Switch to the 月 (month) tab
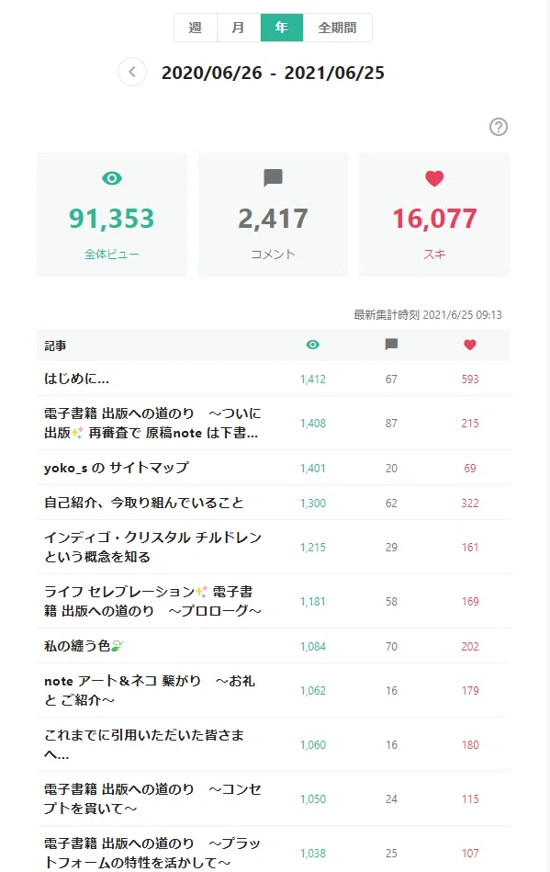This screenshot has width=550, height=872. coord(239,28)
